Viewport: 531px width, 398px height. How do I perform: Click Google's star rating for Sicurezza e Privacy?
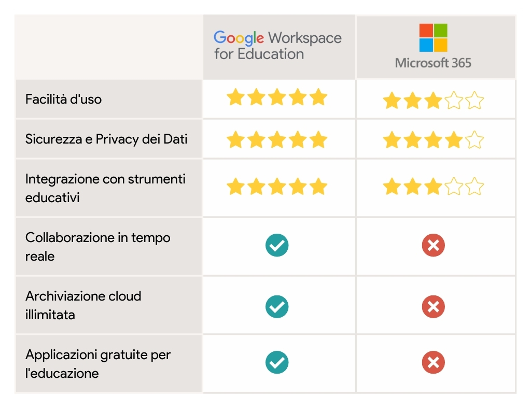coord(277,139)
